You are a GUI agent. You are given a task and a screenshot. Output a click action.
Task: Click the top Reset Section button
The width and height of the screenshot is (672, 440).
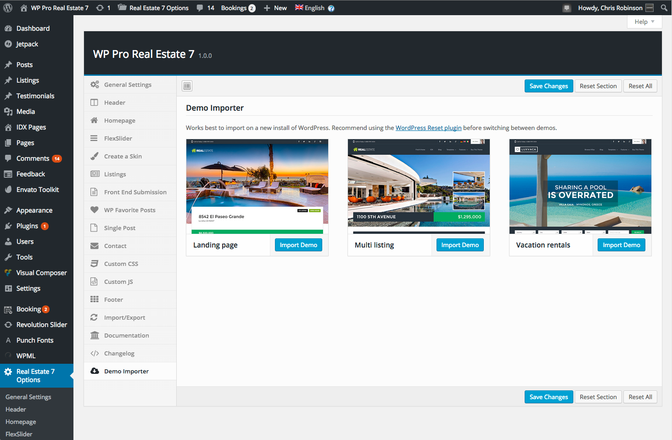click(x=598, y=86)
